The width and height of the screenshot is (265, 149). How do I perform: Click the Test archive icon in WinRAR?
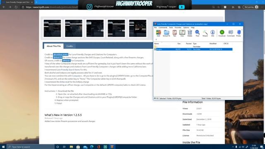[174, 33]
